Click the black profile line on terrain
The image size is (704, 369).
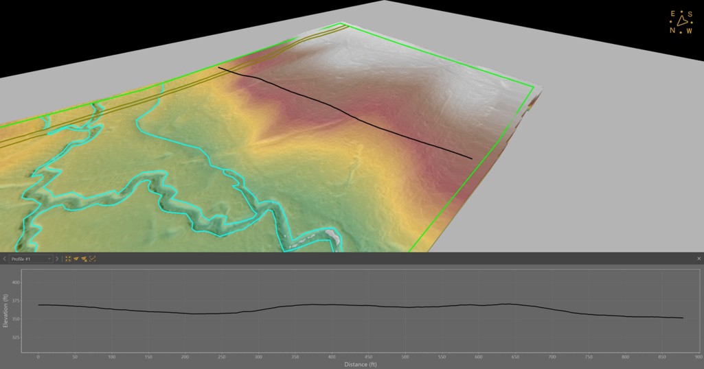[345, 112]
